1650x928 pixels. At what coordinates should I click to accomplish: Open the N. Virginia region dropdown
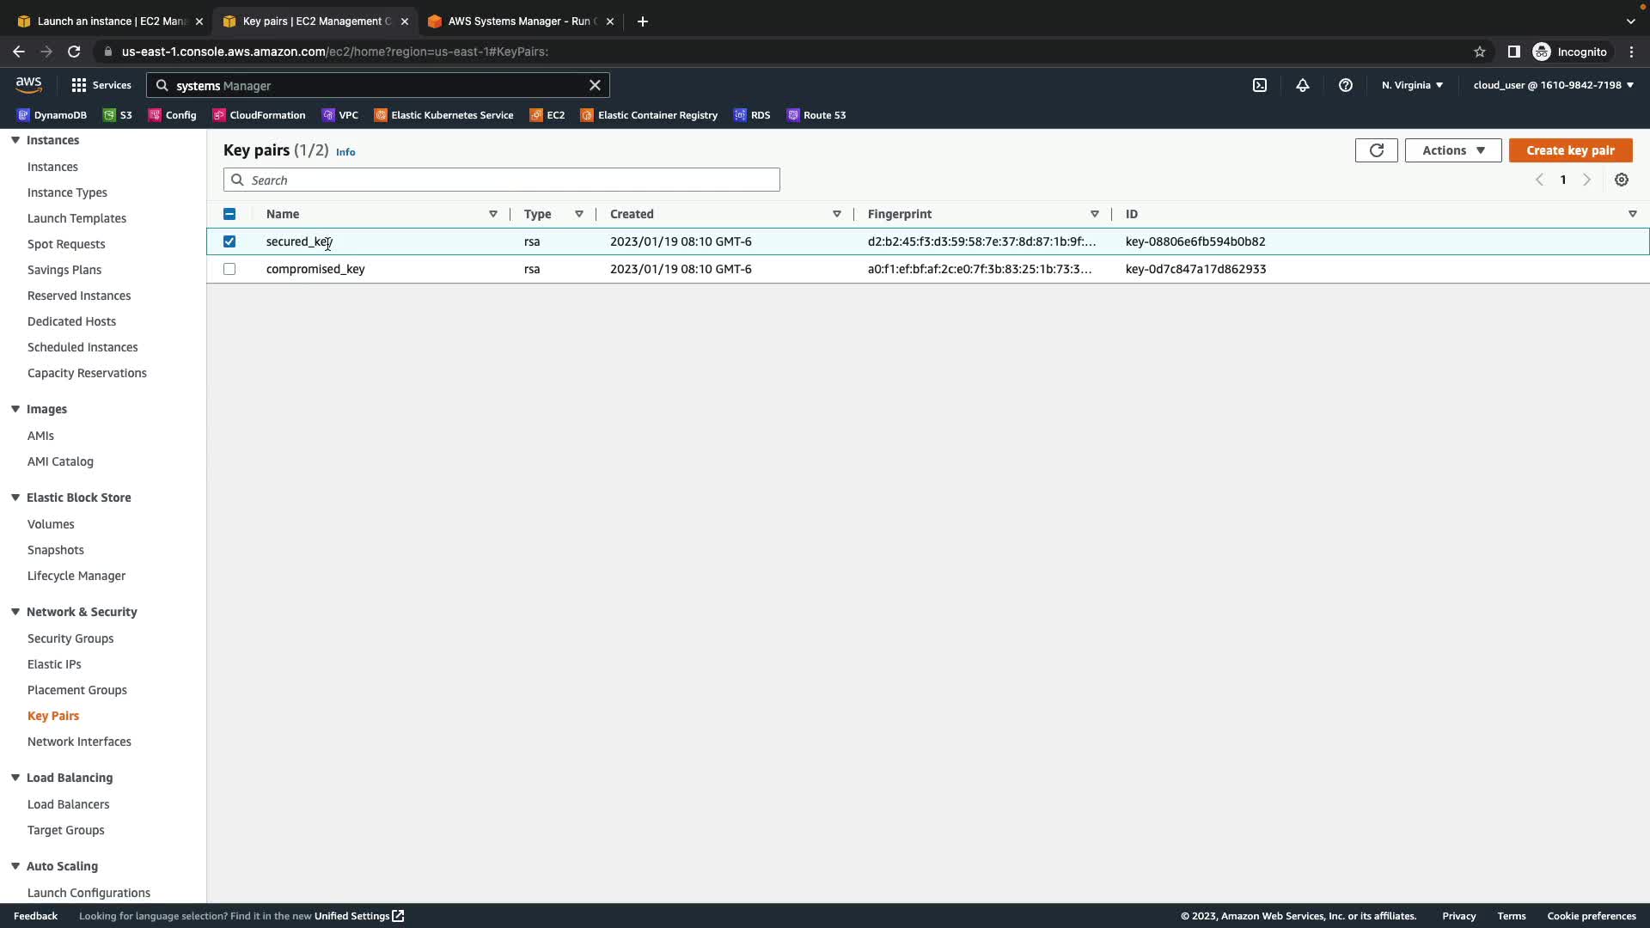(1411, 85)
